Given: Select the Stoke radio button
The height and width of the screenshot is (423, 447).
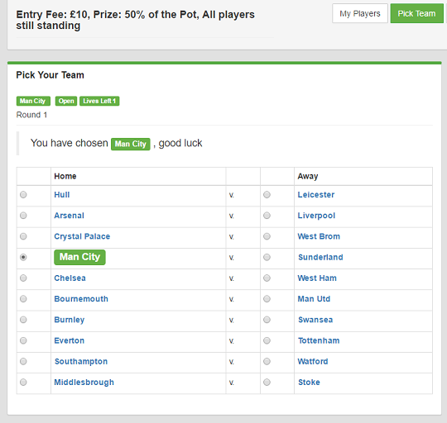Looking at the screenshot, I should coord(267,383).
